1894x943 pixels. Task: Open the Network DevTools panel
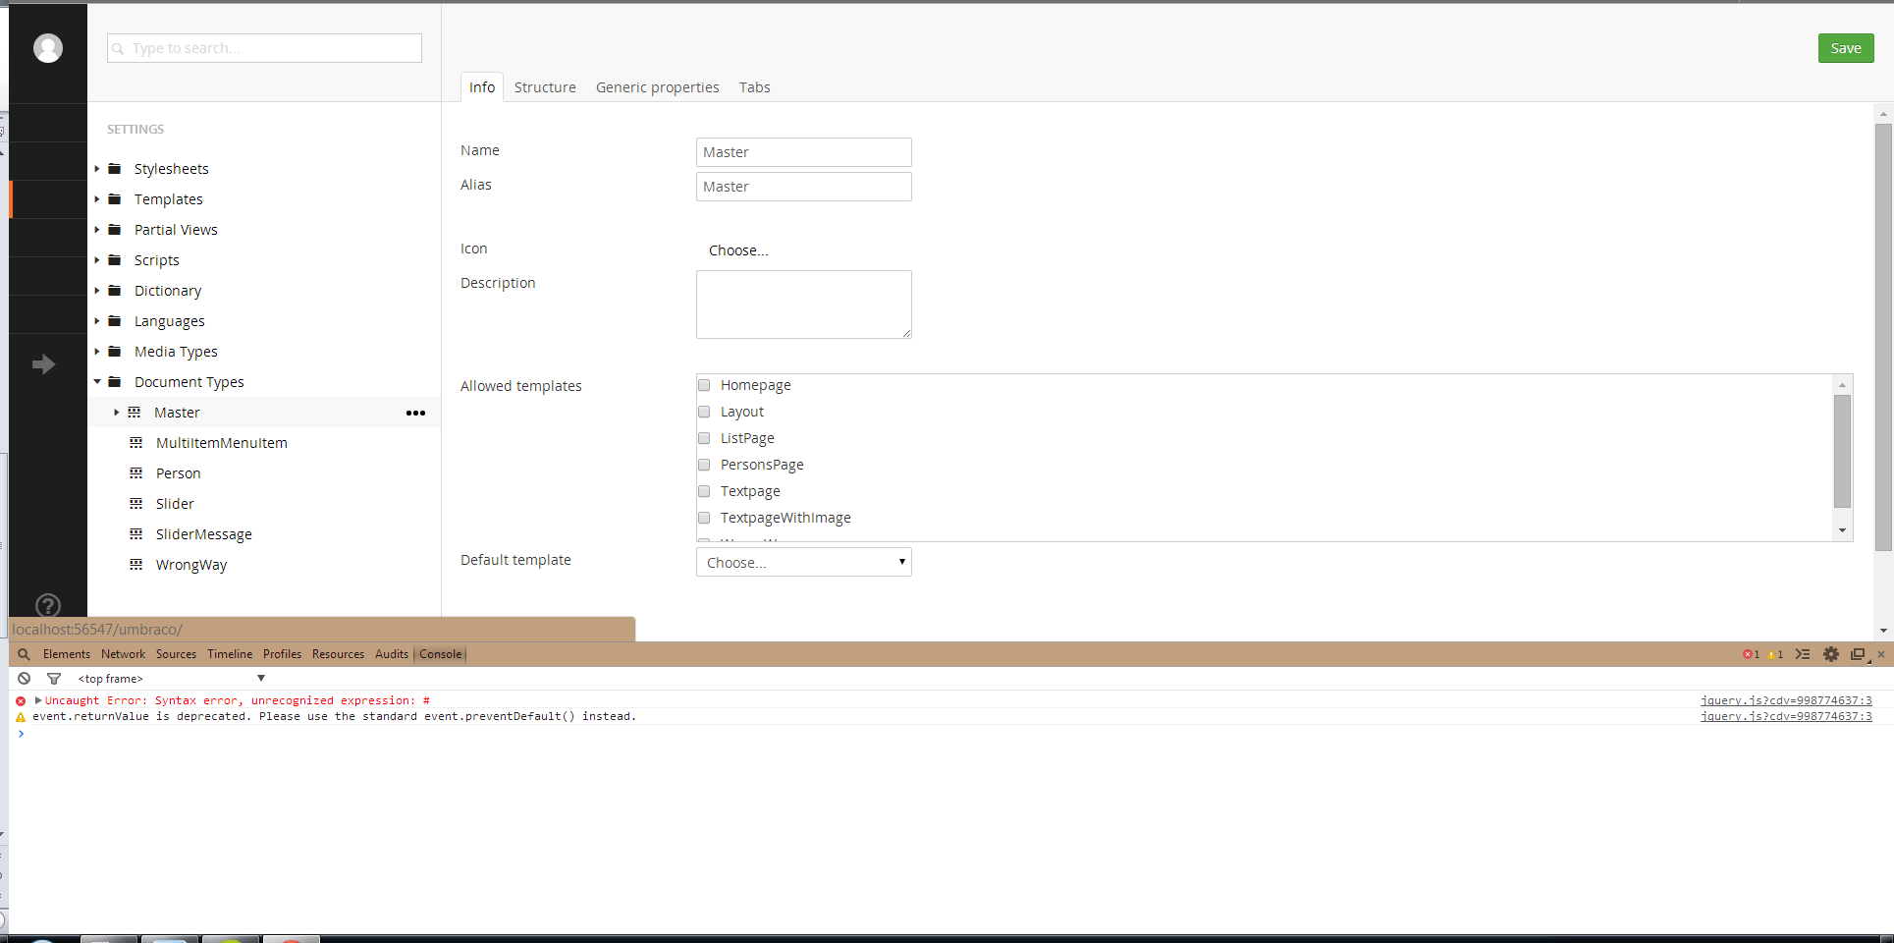[x=123, y=654]
